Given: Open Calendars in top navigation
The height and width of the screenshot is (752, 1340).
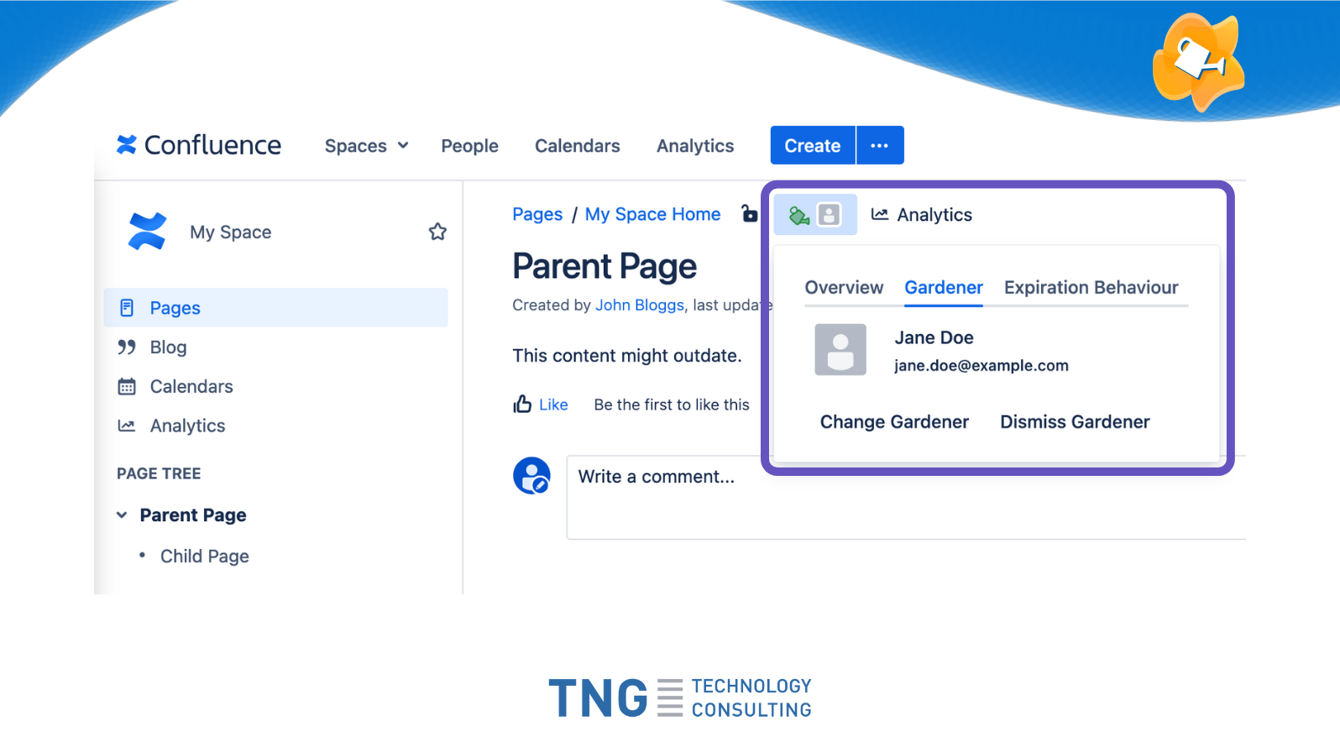Looking at the screenshot, I should pyautogui.click(x=578, y=146).
